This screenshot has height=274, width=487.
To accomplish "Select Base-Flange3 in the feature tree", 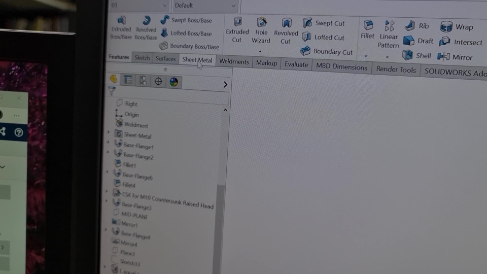I will [x=132, y=204].
